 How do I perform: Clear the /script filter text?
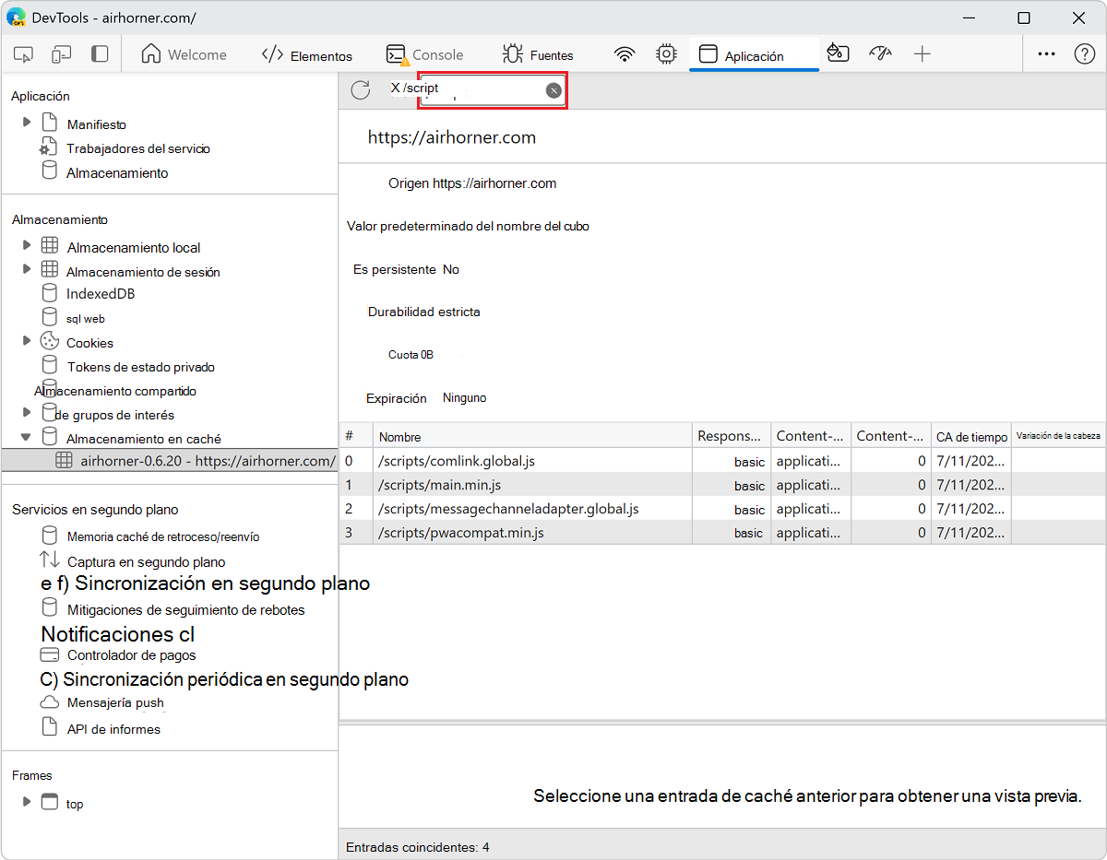553,89
